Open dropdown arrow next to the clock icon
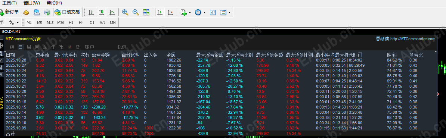The width and height of the screenshot is (446, 138). [x=204, y=12]
